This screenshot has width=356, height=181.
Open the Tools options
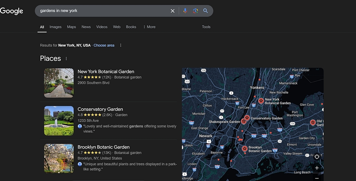(206, 27)
